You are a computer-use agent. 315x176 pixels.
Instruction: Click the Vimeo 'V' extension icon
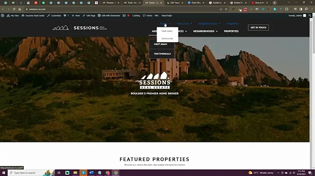(x=263, y=9)
